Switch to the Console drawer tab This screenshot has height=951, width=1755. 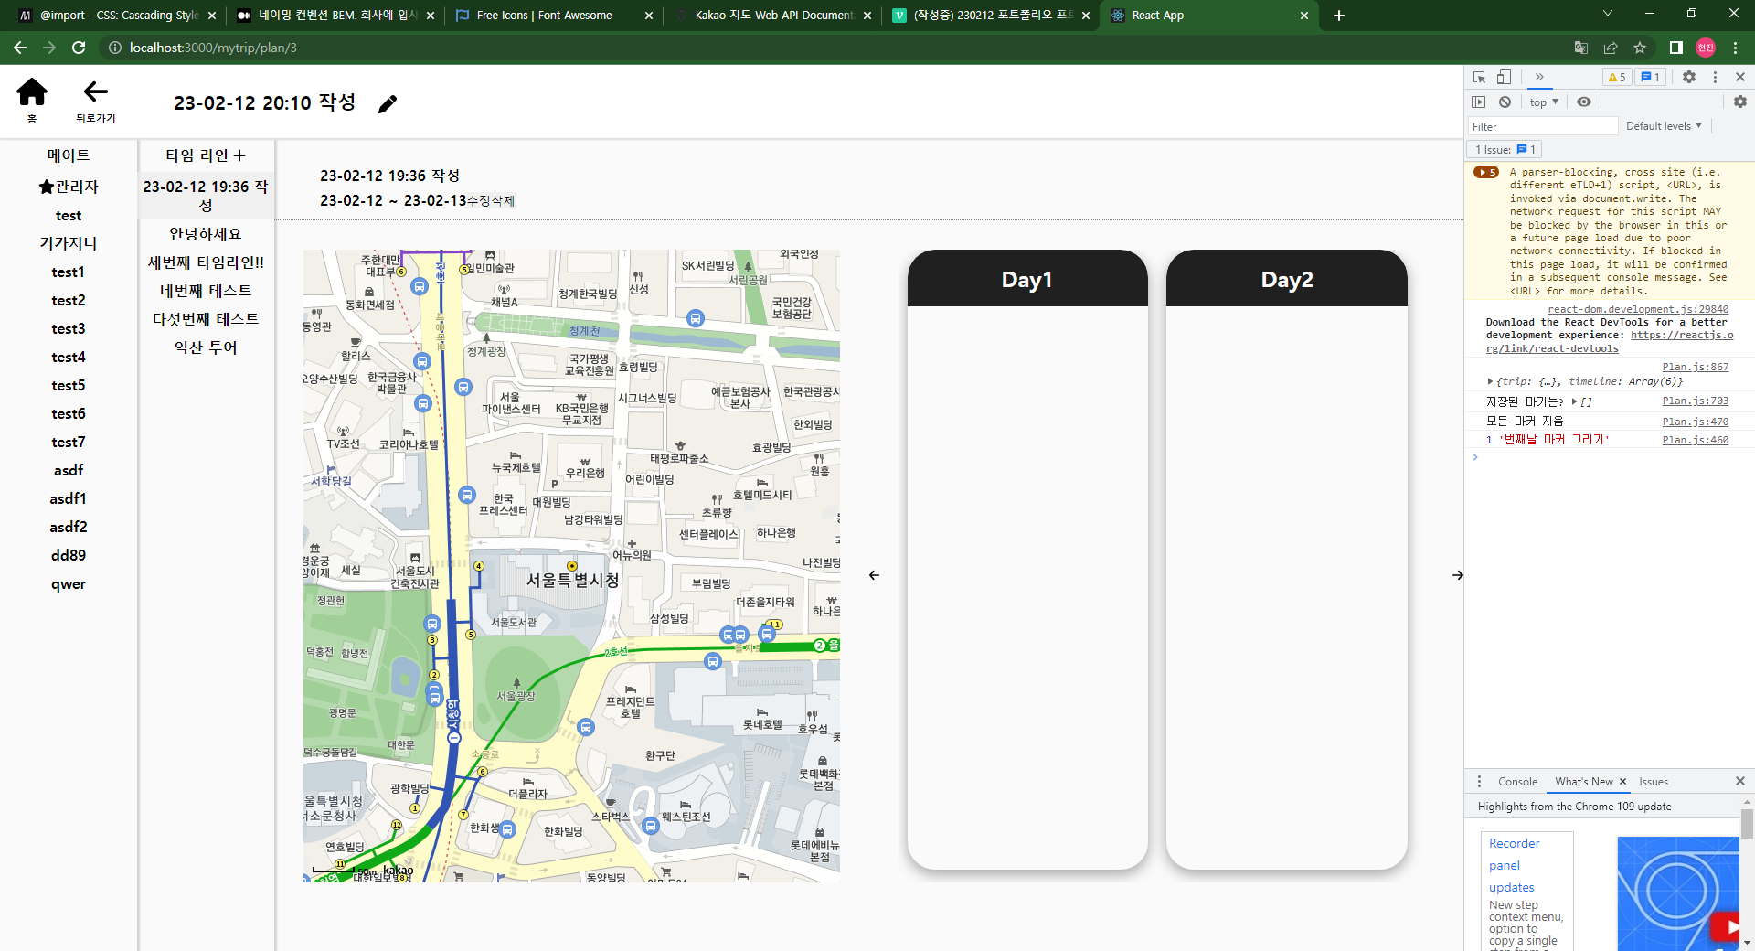click(x=1517, y=782)
